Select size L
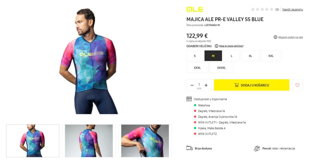 231,56
